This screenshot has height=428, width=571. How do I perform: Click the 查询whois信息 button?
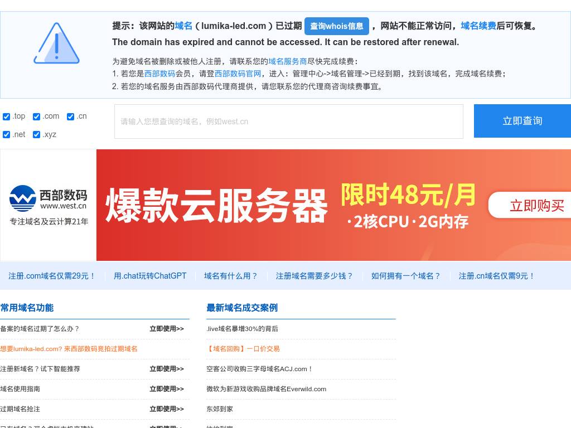(x=336, y=26)
